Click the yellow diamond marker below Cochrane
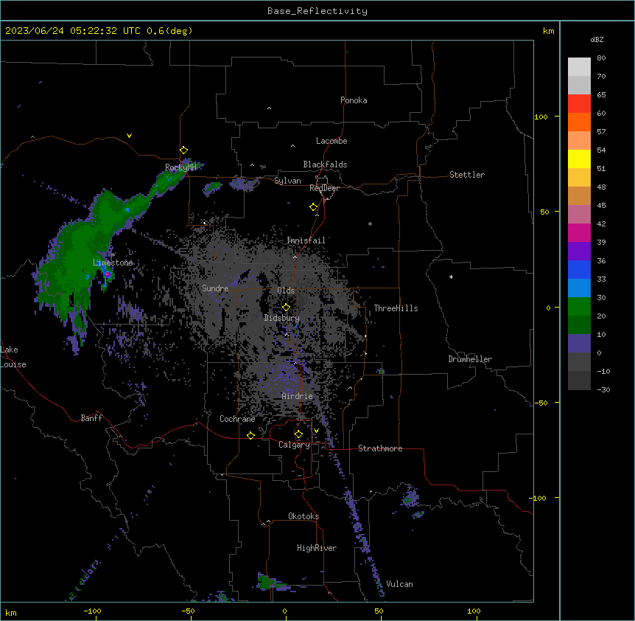Screen dimensions: 635x621 click(250, 435)
